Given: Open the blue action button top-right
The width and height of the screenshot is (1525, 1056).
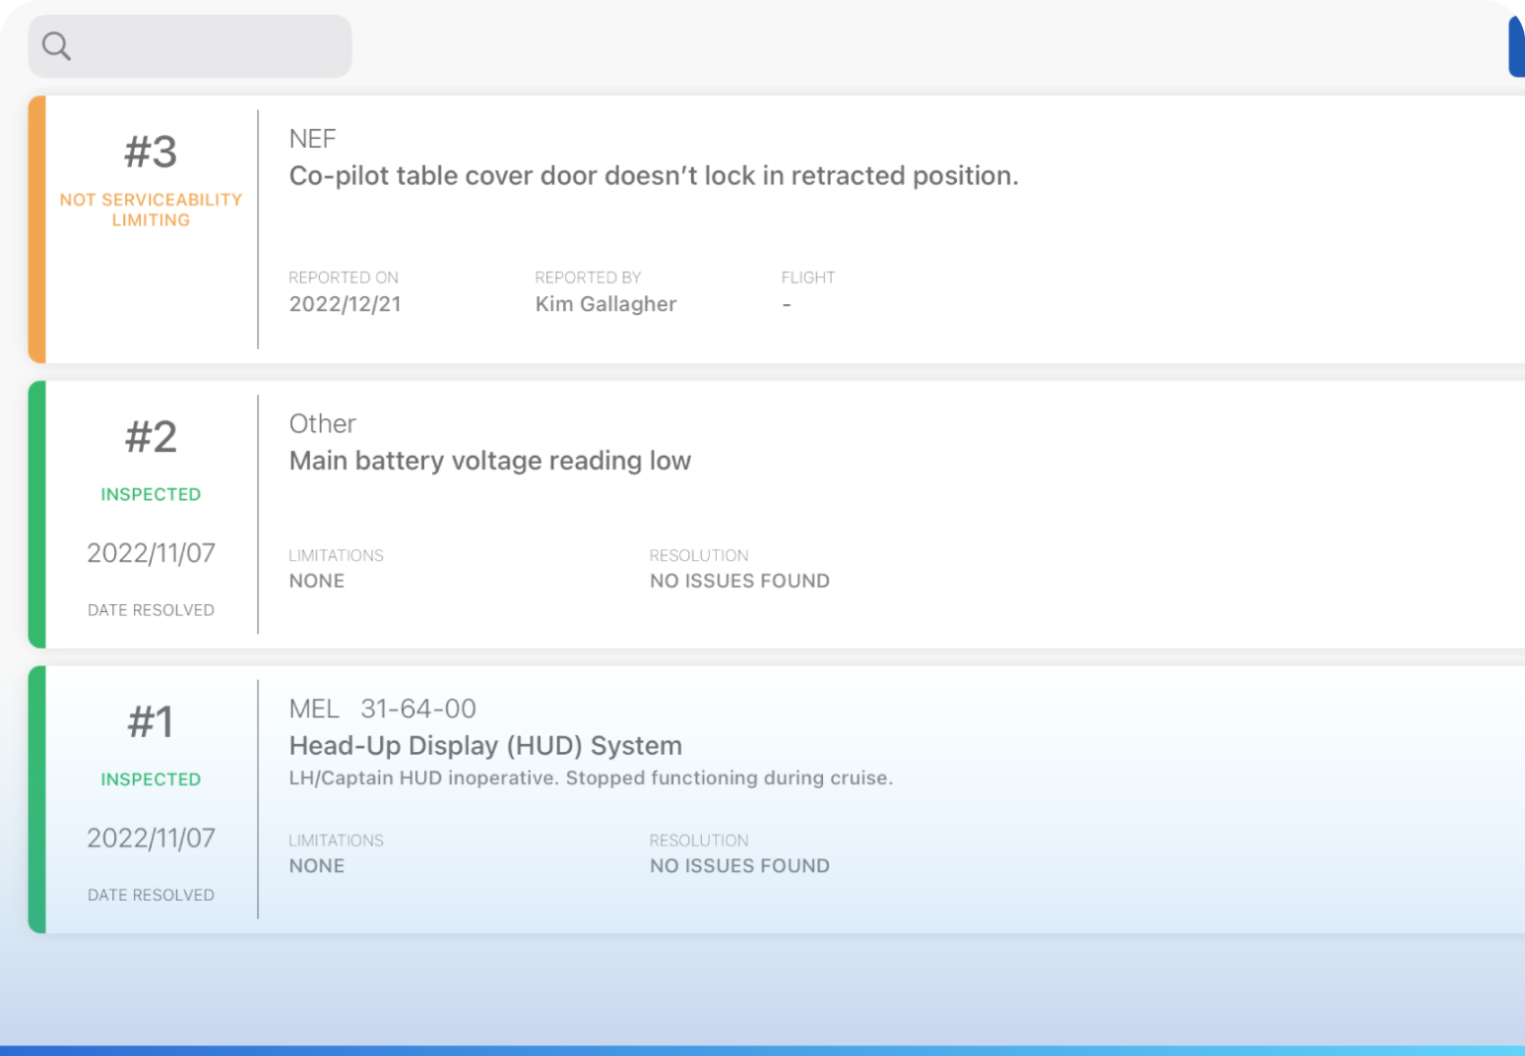Looking at the screenshot, I should coord(1516,46).
